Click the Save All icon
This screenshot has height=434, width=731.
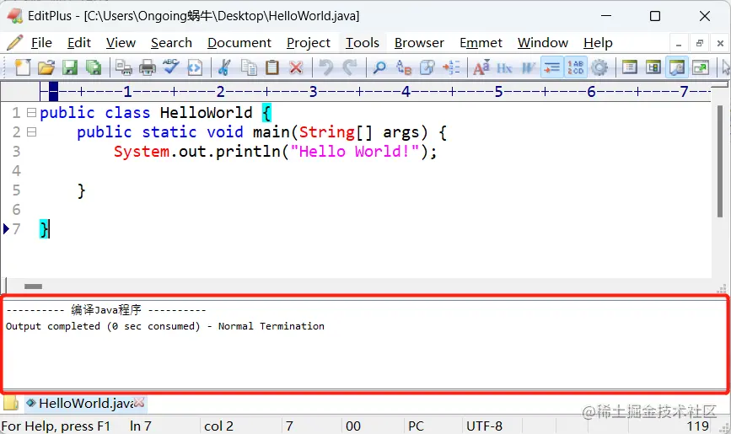pos(94,67)
